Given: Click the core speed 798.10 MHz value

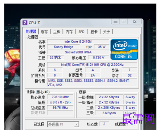Looking at the screenshot, I should [x=60, y=97].
